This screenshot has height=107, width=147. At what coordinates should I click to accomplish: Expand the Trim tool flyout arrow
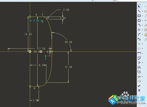tap(142, 77)
